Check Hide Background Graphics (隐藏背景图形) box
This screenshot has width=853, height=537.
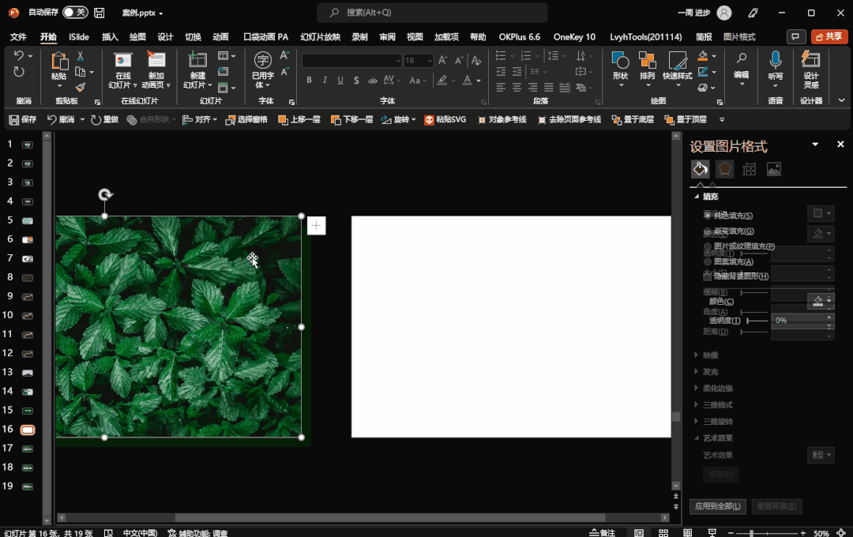[x=707, y=276]
